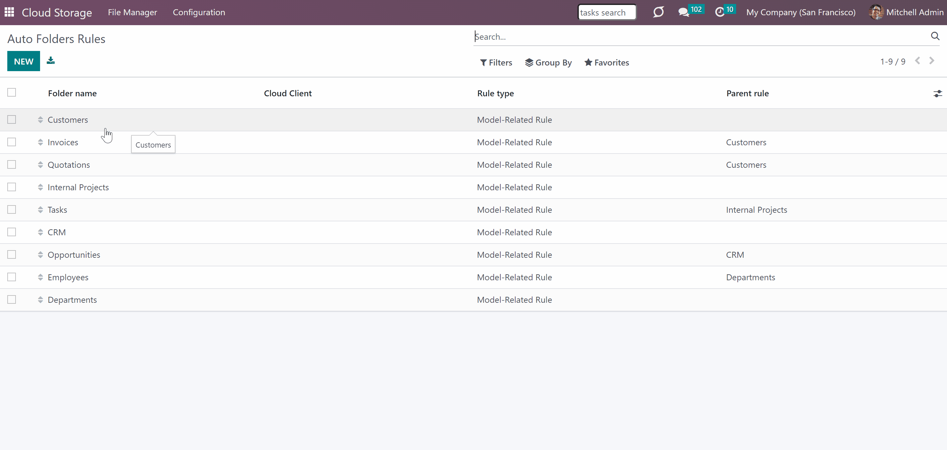947x450 pixels.
Task: Open the Departments folder rule
Action: click(x=72, y=300)
